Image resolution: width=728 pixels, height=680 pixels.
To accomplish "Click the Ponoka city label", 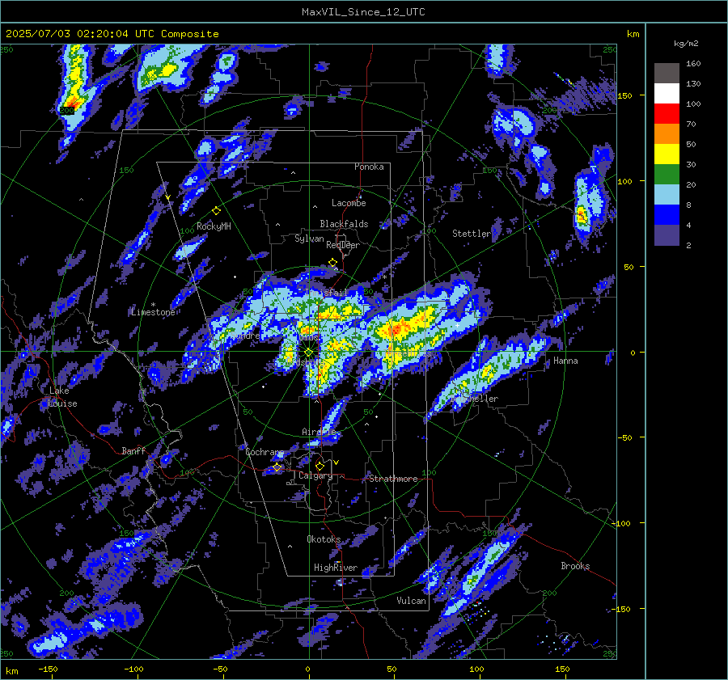I will (x=369, y=167).
